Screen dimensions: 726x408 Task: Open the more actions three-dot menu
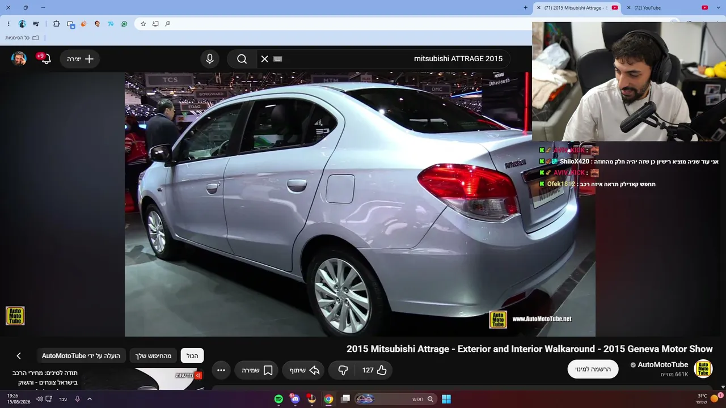coord(221,370)
